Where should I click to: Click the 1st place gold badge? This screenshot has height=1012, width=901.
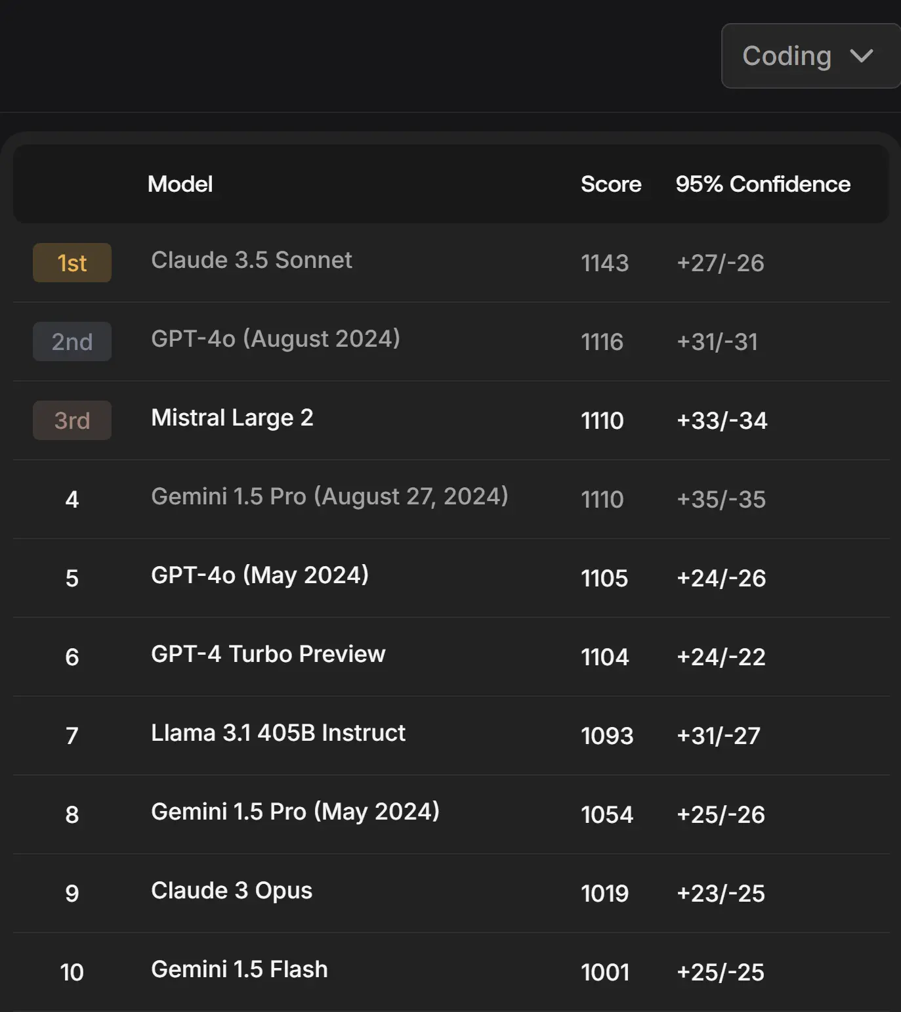pos(72,263)
